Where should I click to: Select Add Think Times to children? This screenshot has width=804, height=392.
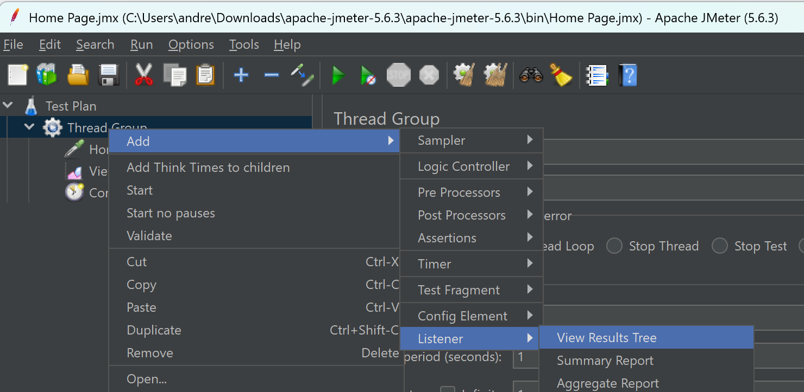[x=254, y=168]
